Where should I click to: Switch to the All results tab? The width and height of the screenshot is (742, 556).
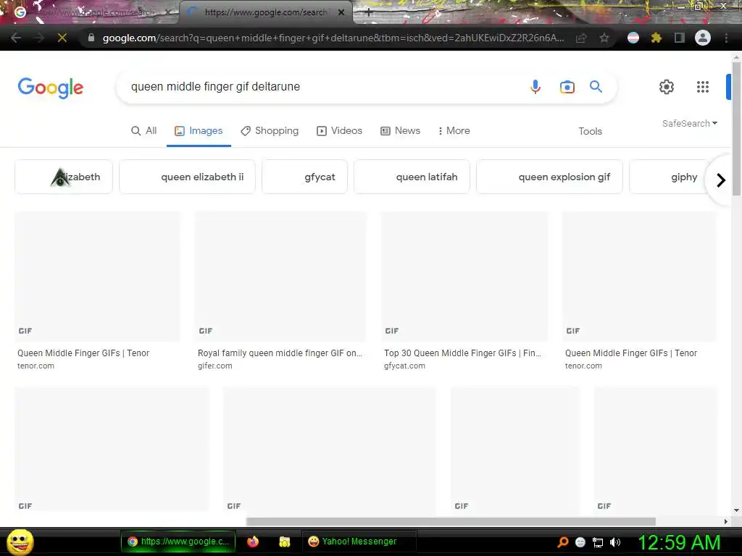click(144, 130)
